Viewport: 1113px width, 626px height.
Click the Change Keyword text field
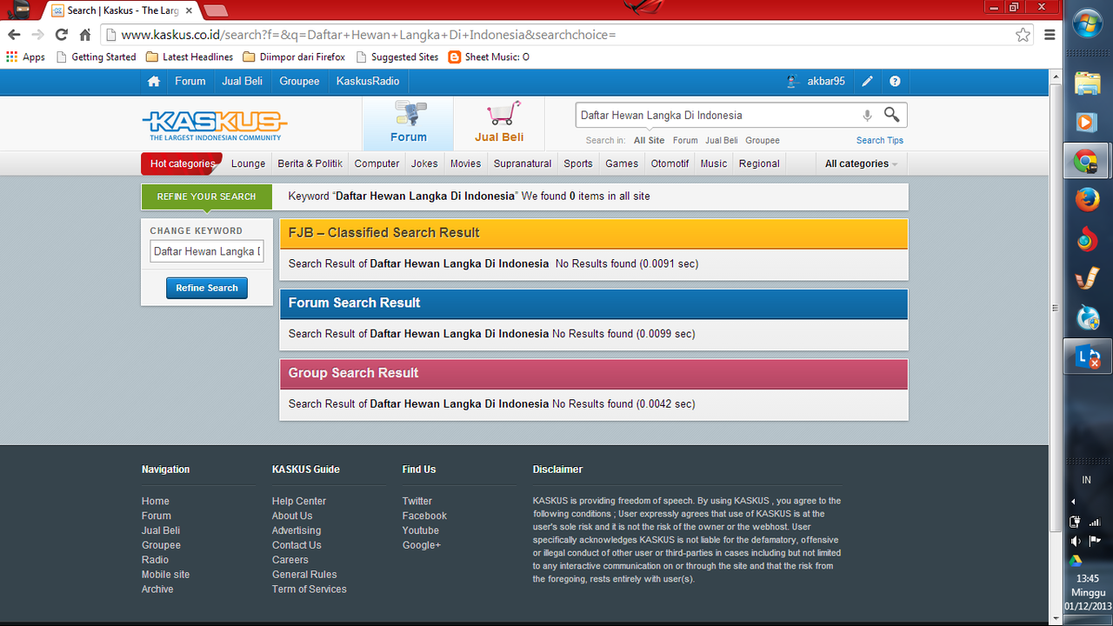[206, 251]
